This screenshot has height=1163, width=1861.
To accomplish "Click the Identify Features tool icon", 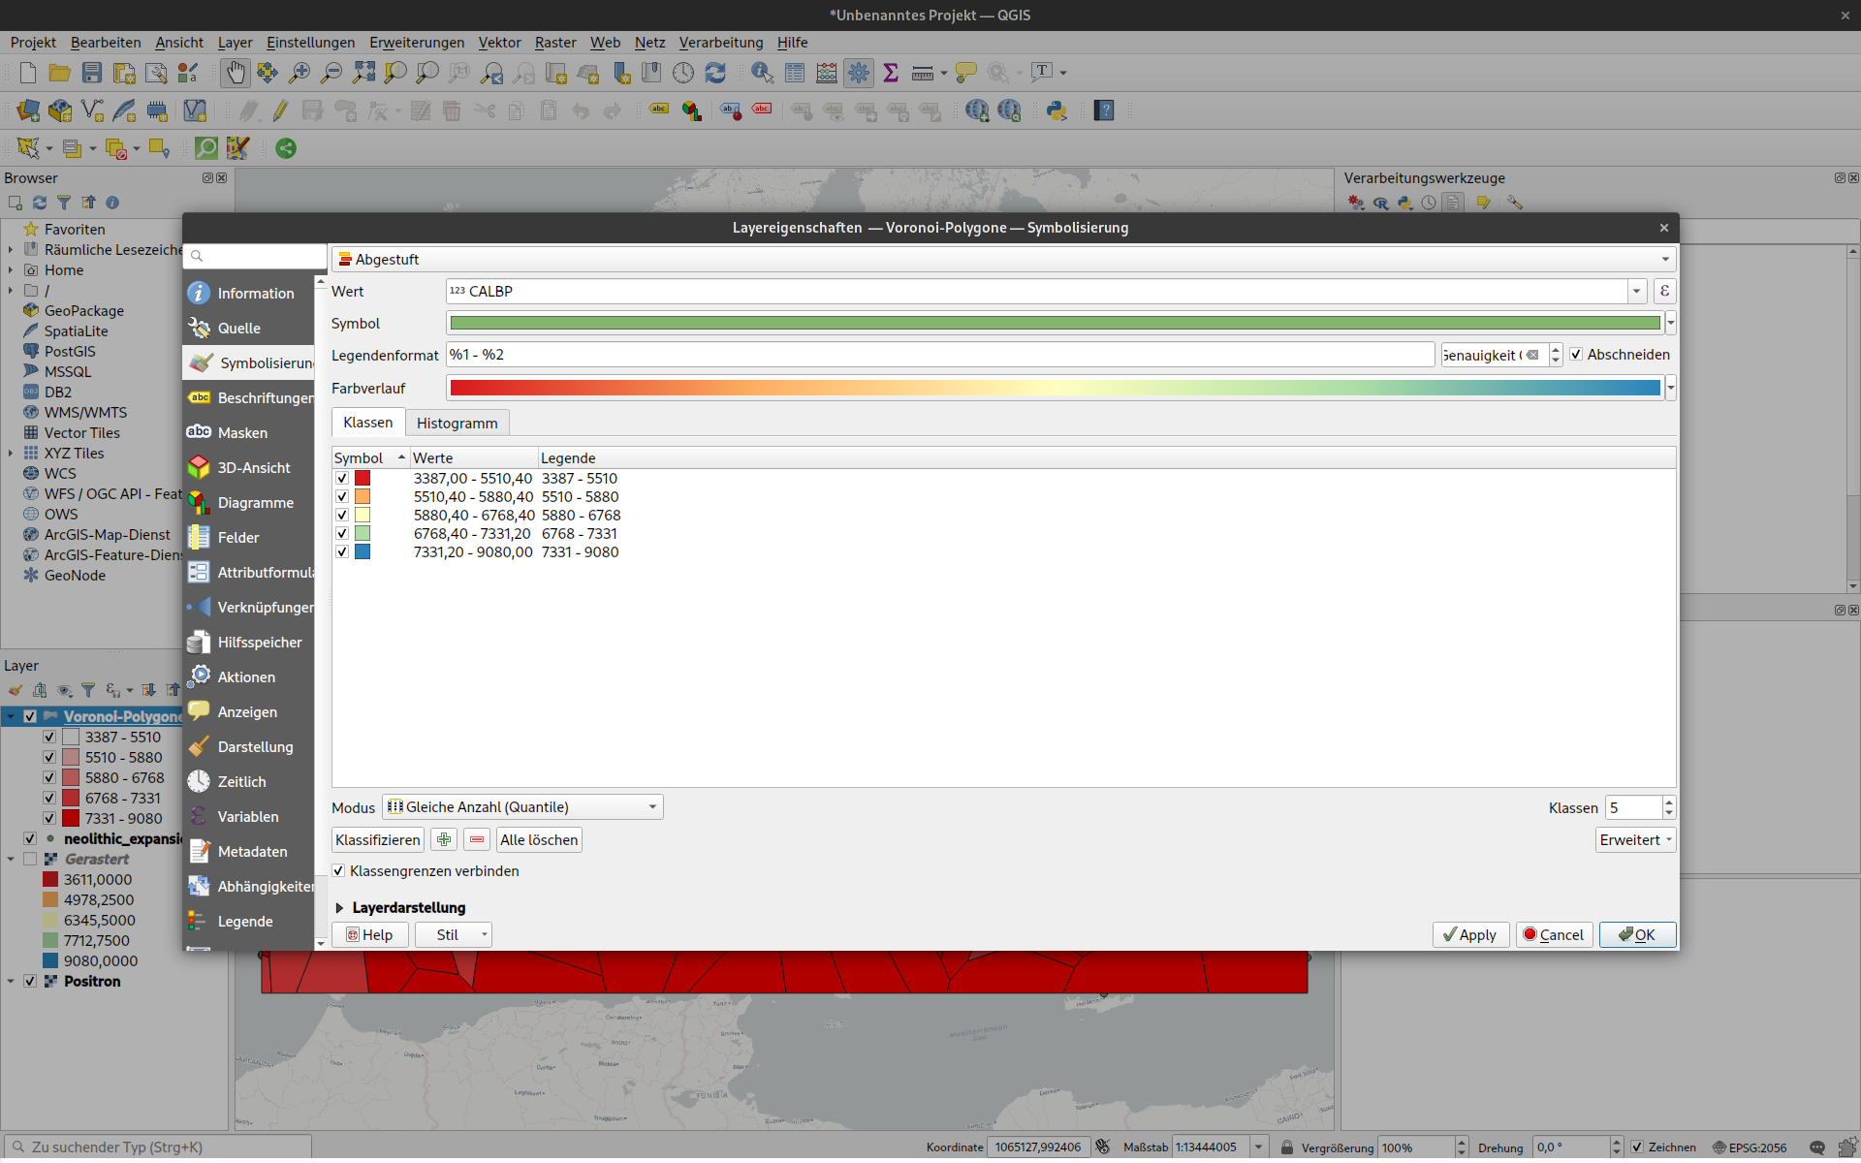I will (x=762, y=73).
